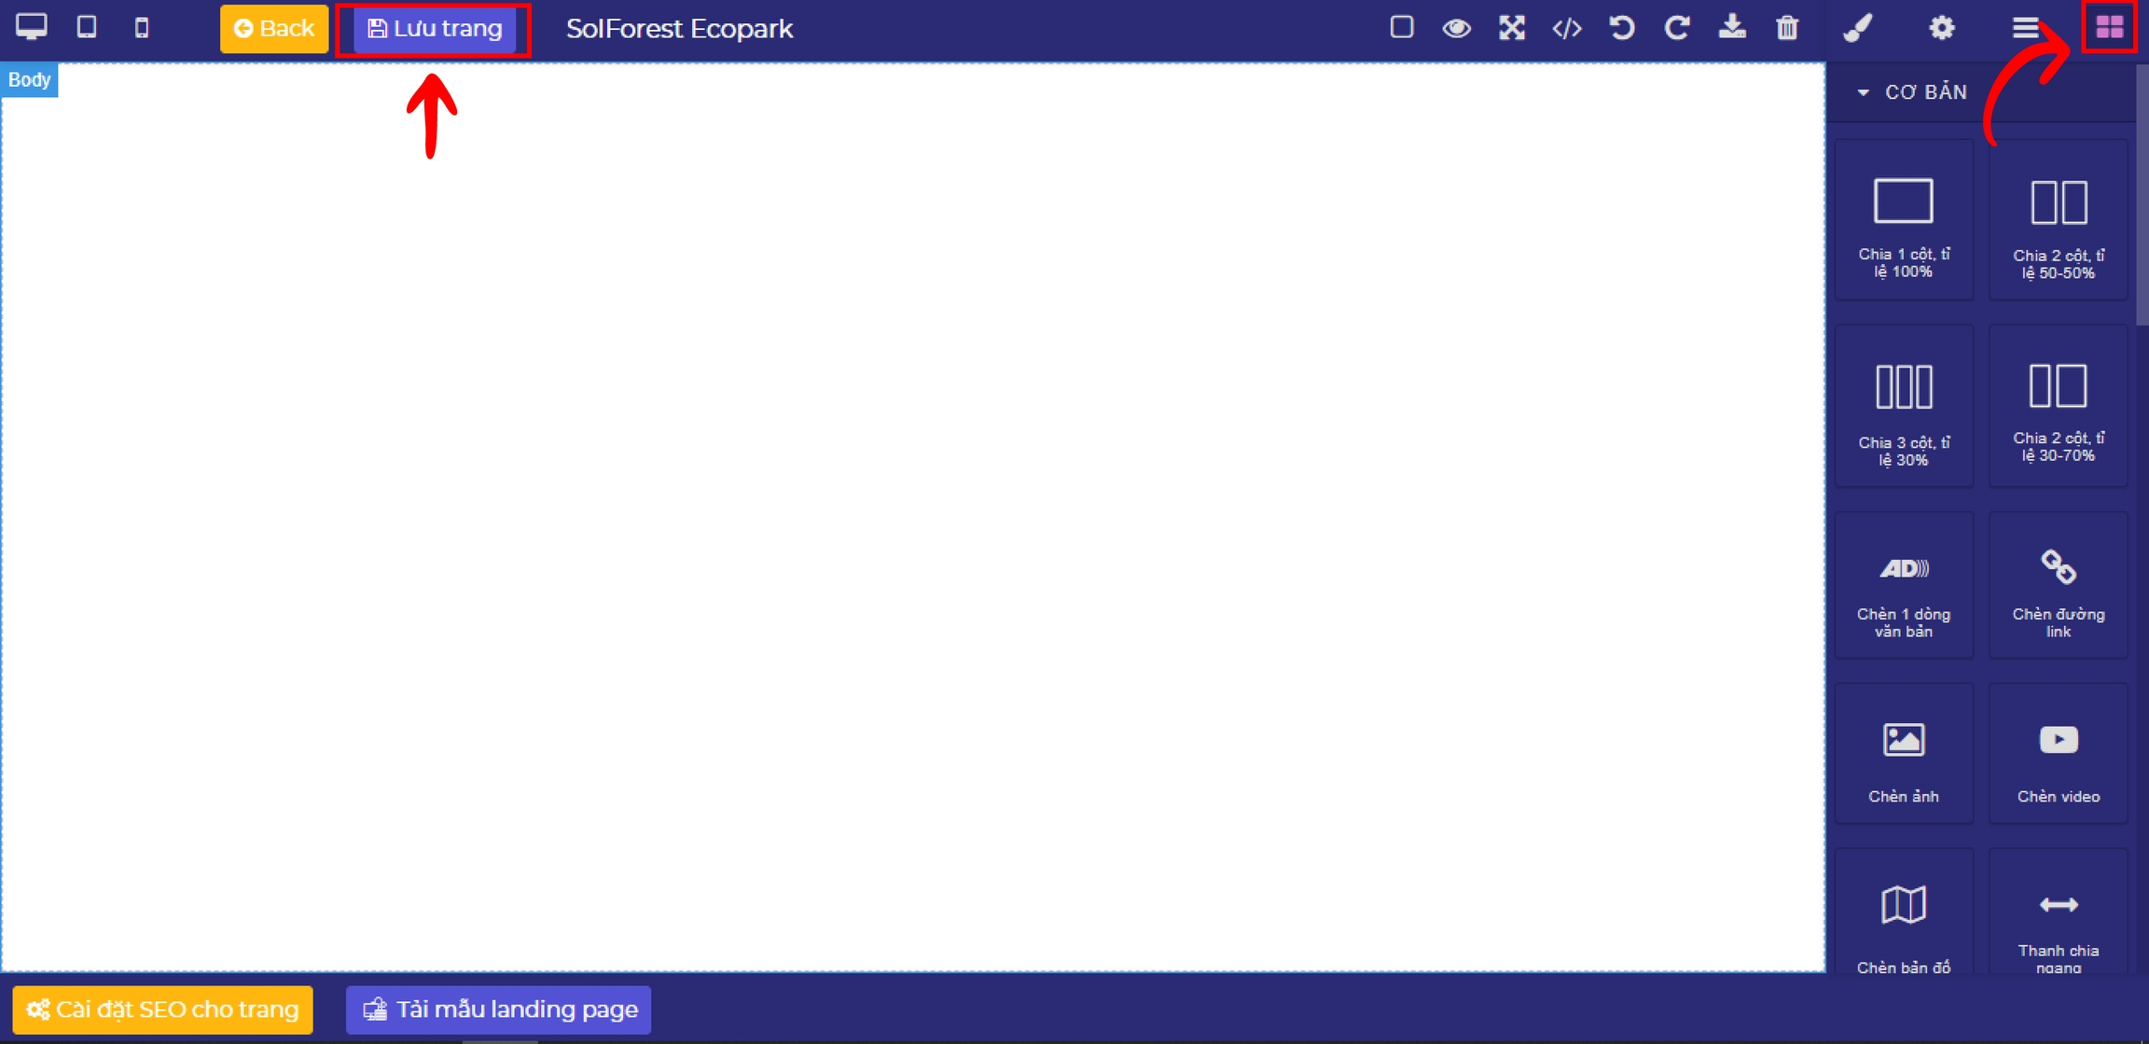The height and width of the screenshot is (1044, 2149).
Task: Collapse the CƠ BẢN category
Action: click(1912, 92)
